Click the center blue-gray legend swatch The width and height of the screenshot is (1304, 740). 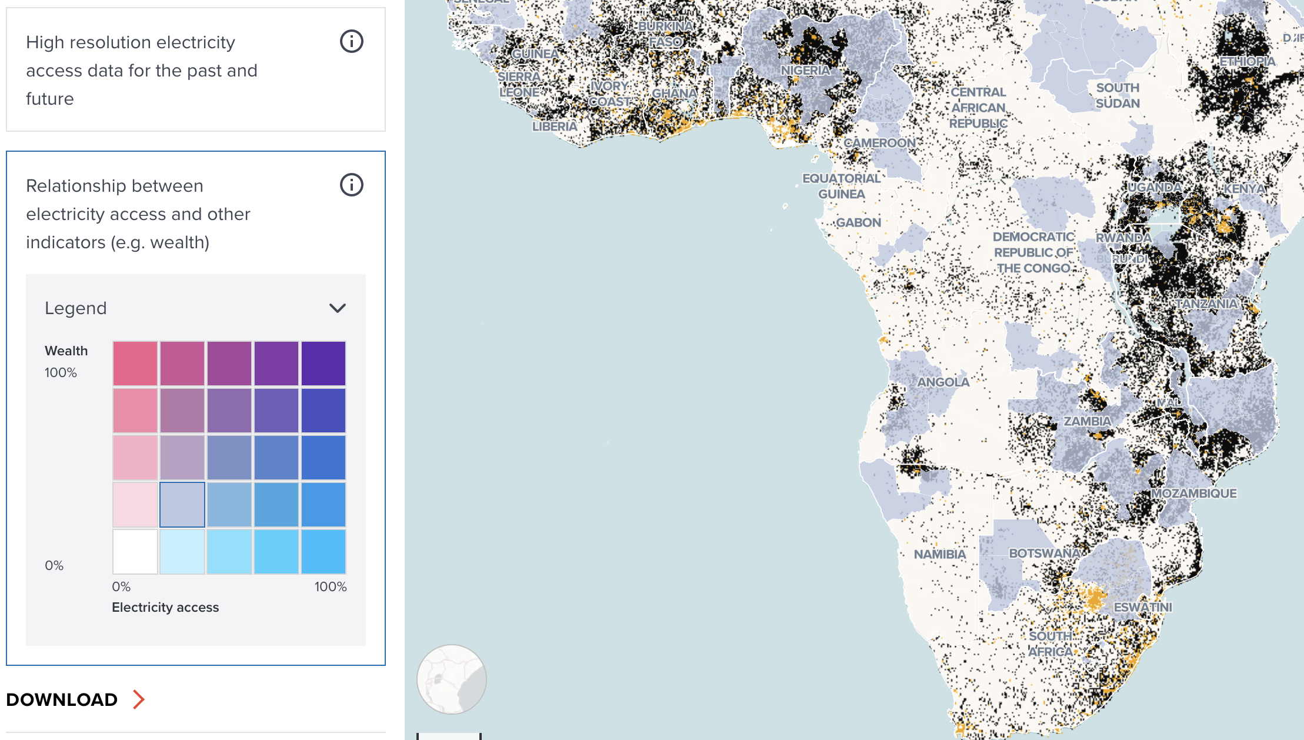(x=229, y=458)
